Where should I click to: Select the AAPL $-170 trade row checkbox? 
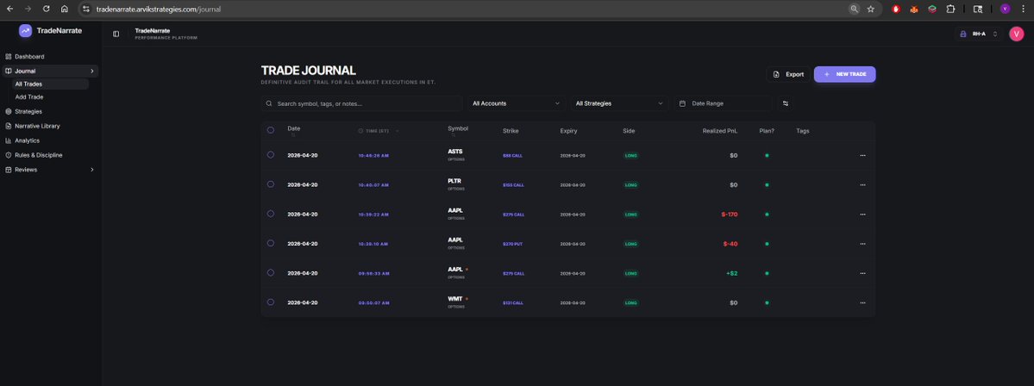click(271, 214)
